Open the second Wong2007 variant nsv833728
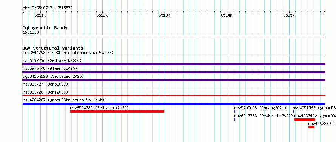The image size is (336, 142). tap(45, 92)
